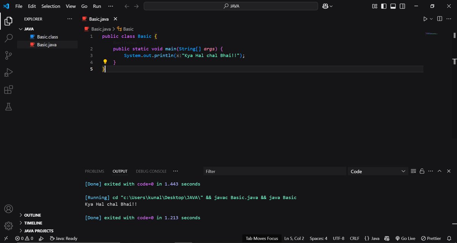This screenshot has width=457, height=243.
Task: Open the File menu
Action: [19, 6]
